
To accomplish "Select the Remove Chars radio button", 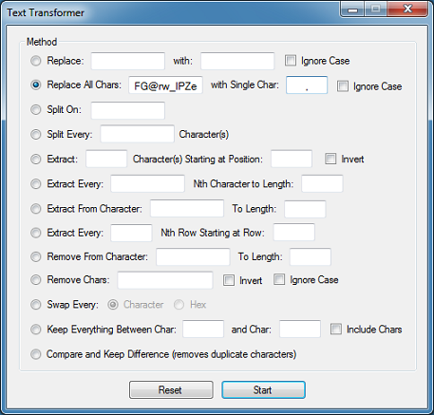I will [36, 280].
